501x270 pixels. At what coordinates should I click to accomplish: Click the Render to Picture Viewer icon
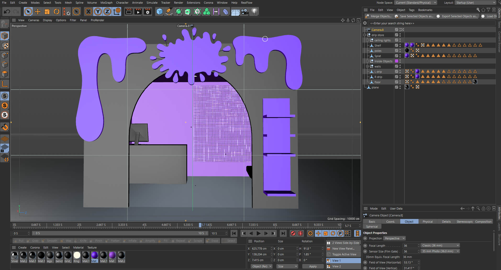pos(138,12)
